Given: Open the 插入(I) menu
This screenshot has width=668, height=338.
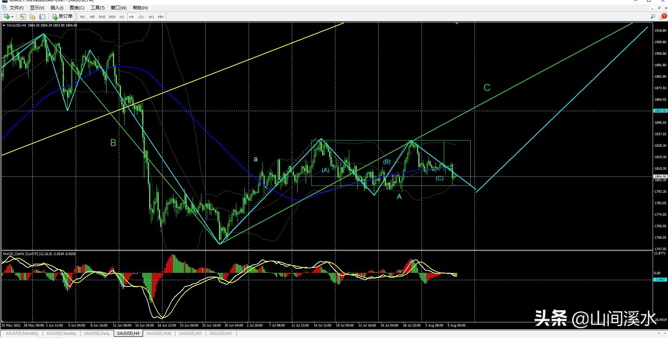Looking at the screenshot, I should pyautogui.click(x=57, y=8).
